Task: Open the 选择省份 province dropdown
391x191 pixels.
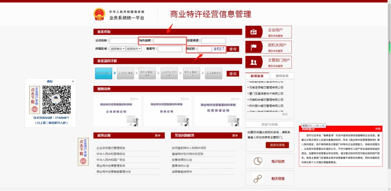Action: tap(118, 49)
